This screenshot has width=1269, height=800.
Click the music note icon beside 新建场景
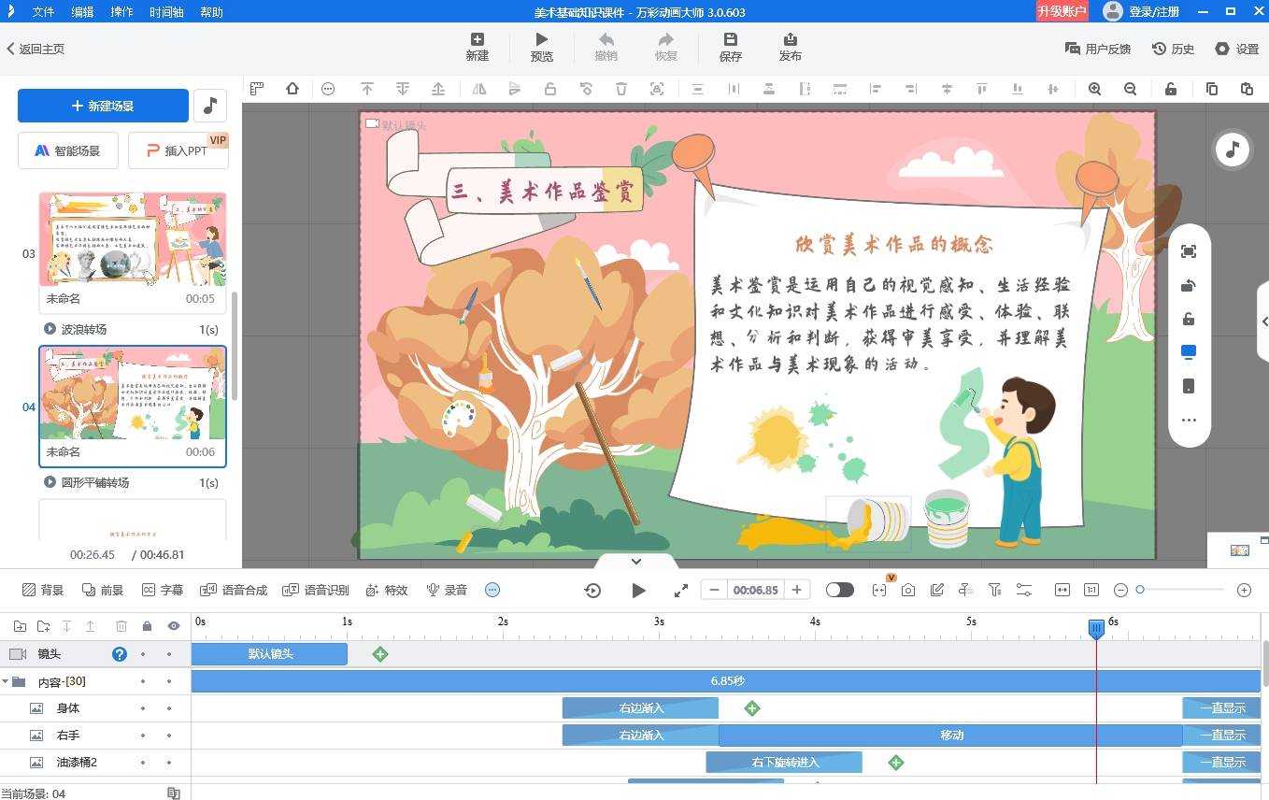(210, 106)
